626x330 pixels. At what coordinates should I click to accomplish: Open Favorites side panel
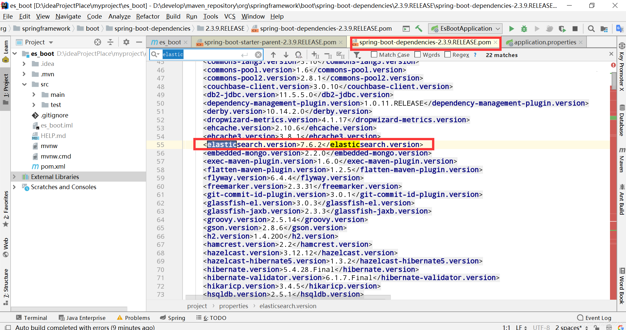point(6,209)
